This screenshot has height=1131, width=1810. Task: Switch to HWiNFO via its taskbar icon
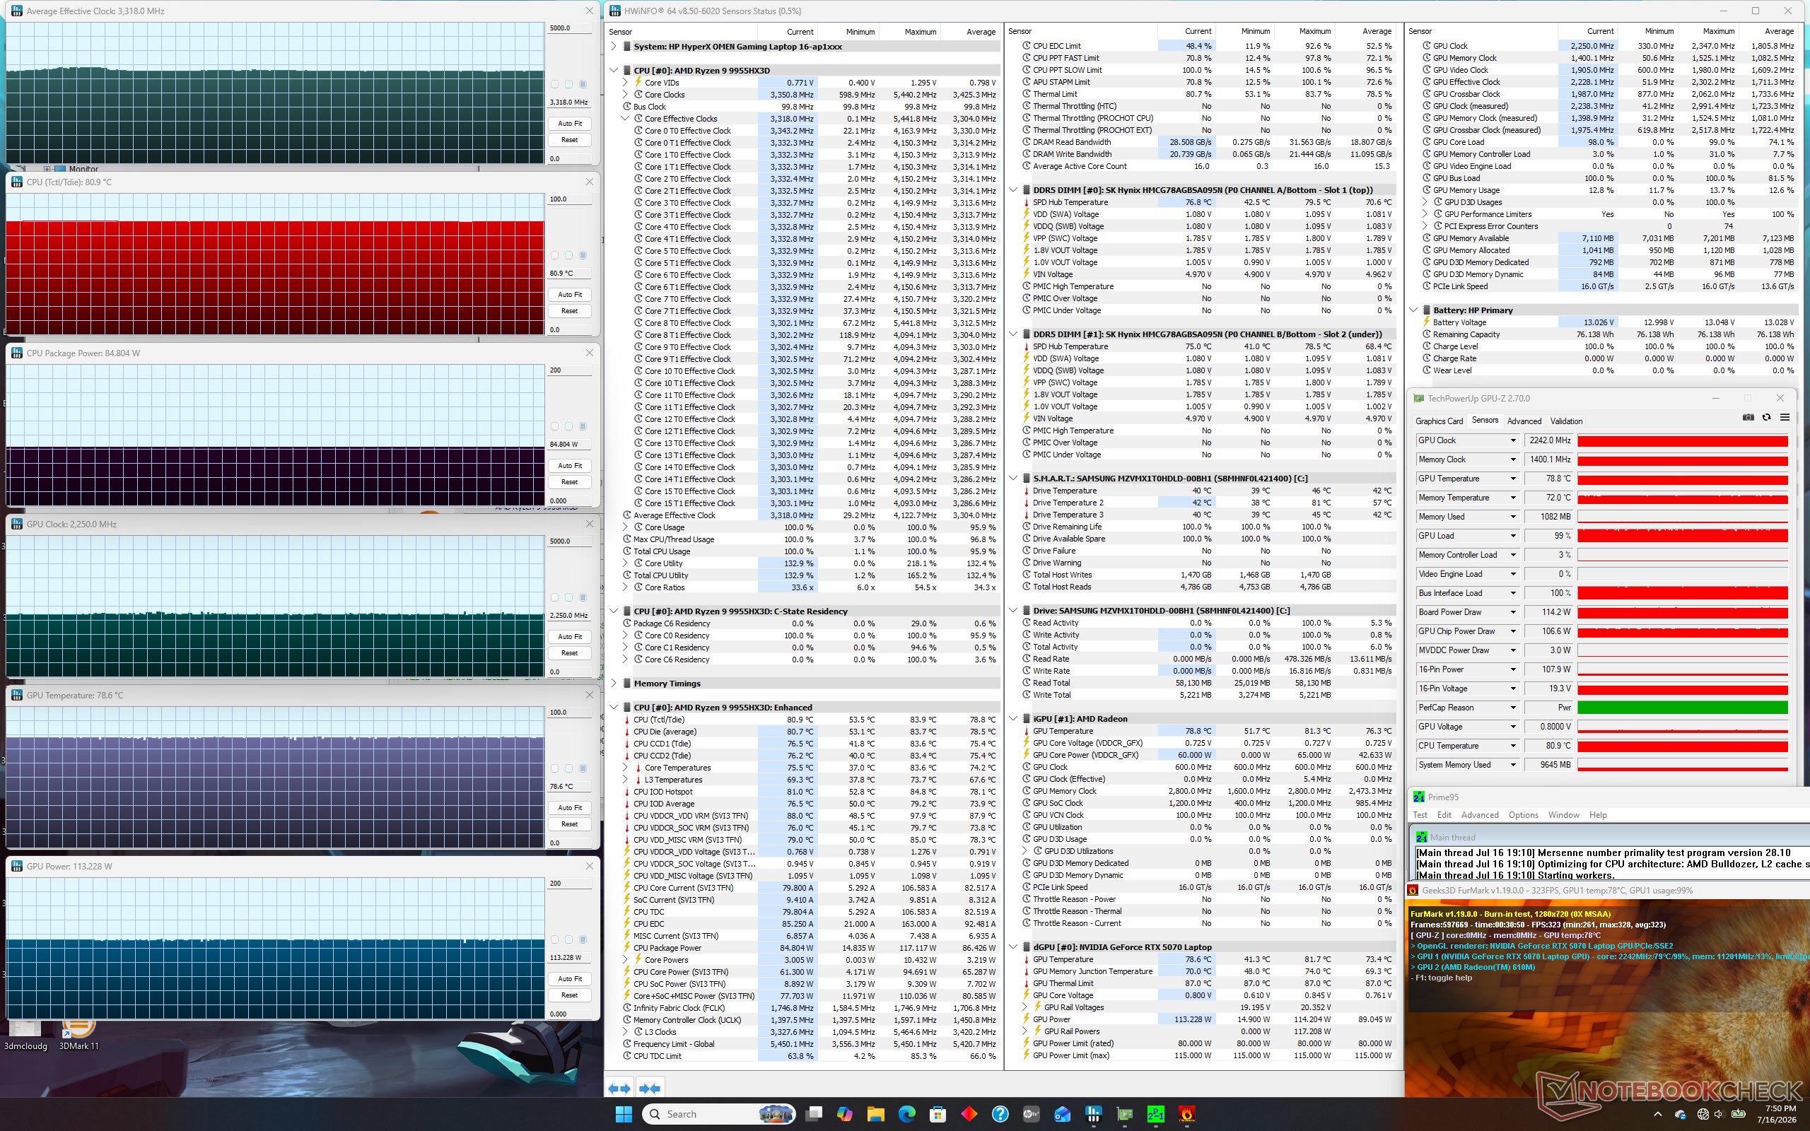(1094, 1114)
